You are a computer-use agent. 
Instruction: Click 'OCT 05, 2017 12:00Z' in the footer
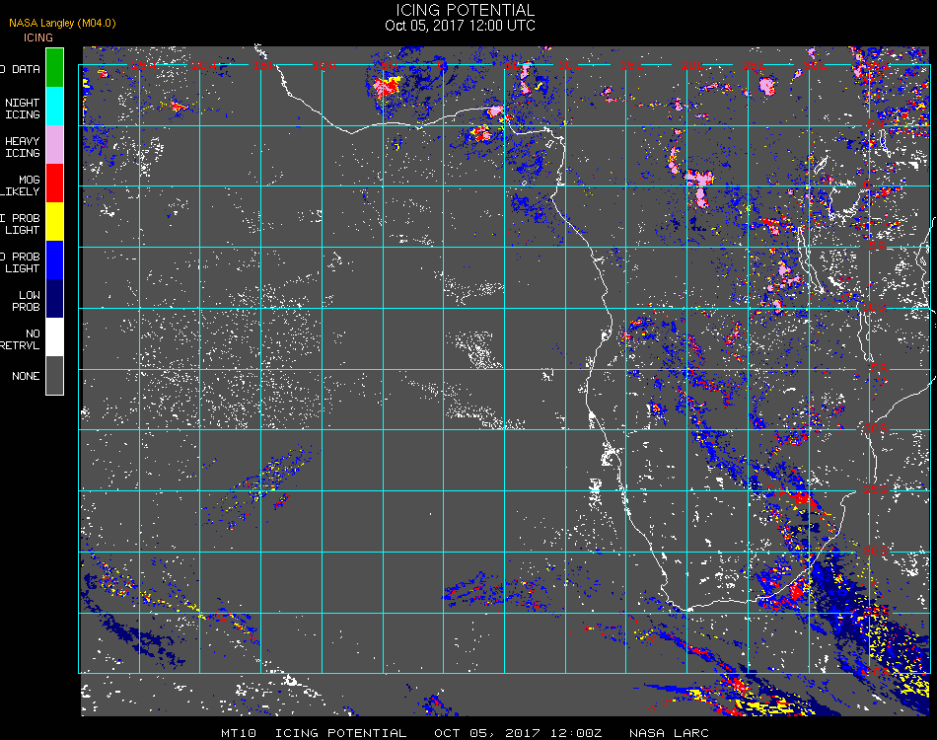[518, 733]
